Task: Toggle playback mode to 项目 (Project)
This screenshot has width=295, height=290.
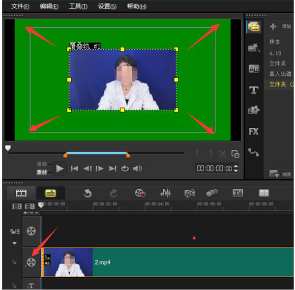Action: 42,164
